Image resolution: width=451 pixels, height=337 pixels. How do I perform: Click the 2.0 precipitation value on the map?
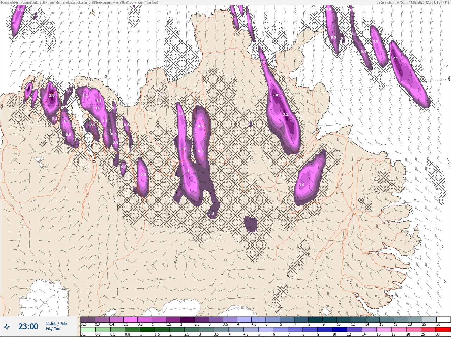275,95
